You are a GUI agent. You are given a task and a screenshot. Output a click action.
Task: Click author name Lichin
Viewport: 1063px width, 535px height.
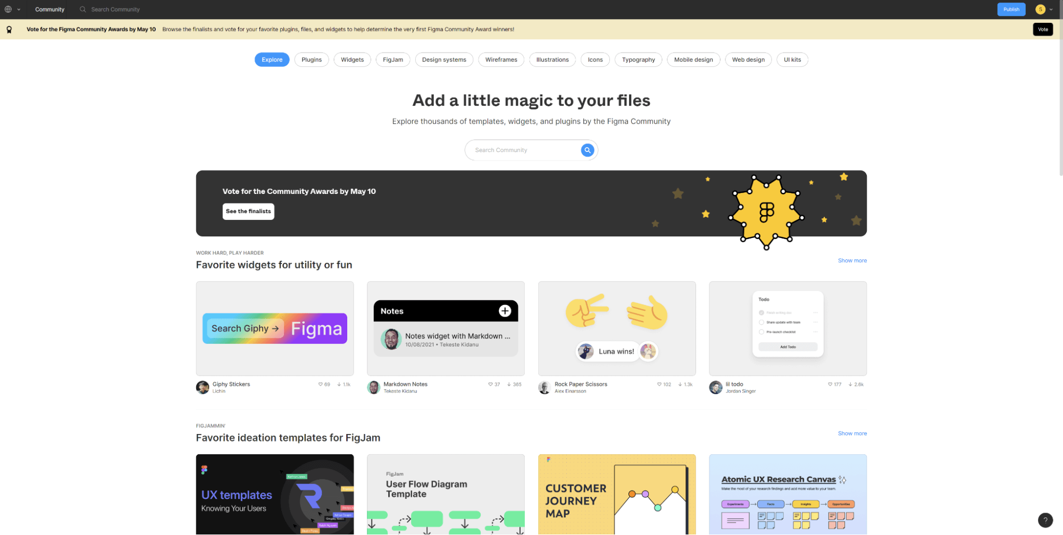(219, 391)
